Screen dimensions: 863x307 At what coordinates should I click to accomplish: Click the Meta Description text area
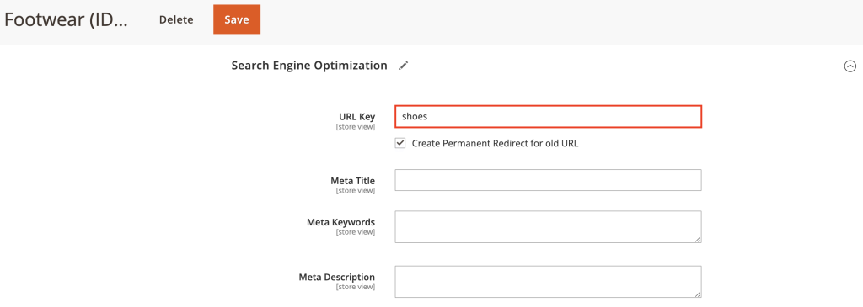548,282
